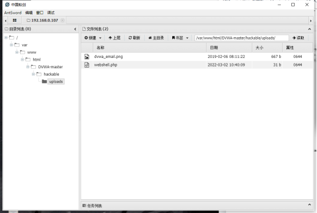
Task: Select the hackable folder
Action: pyautogui.click(x=51, y=74)
